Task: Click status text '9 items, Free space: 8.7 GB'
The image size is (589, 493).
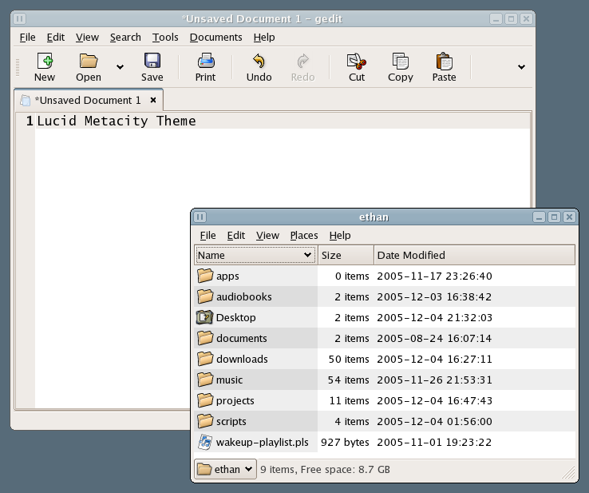Action: click(325, 469)
